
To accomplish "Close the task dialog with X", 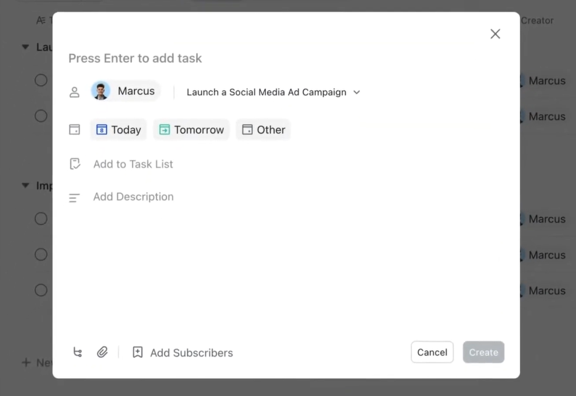I will tap(495, 34).
